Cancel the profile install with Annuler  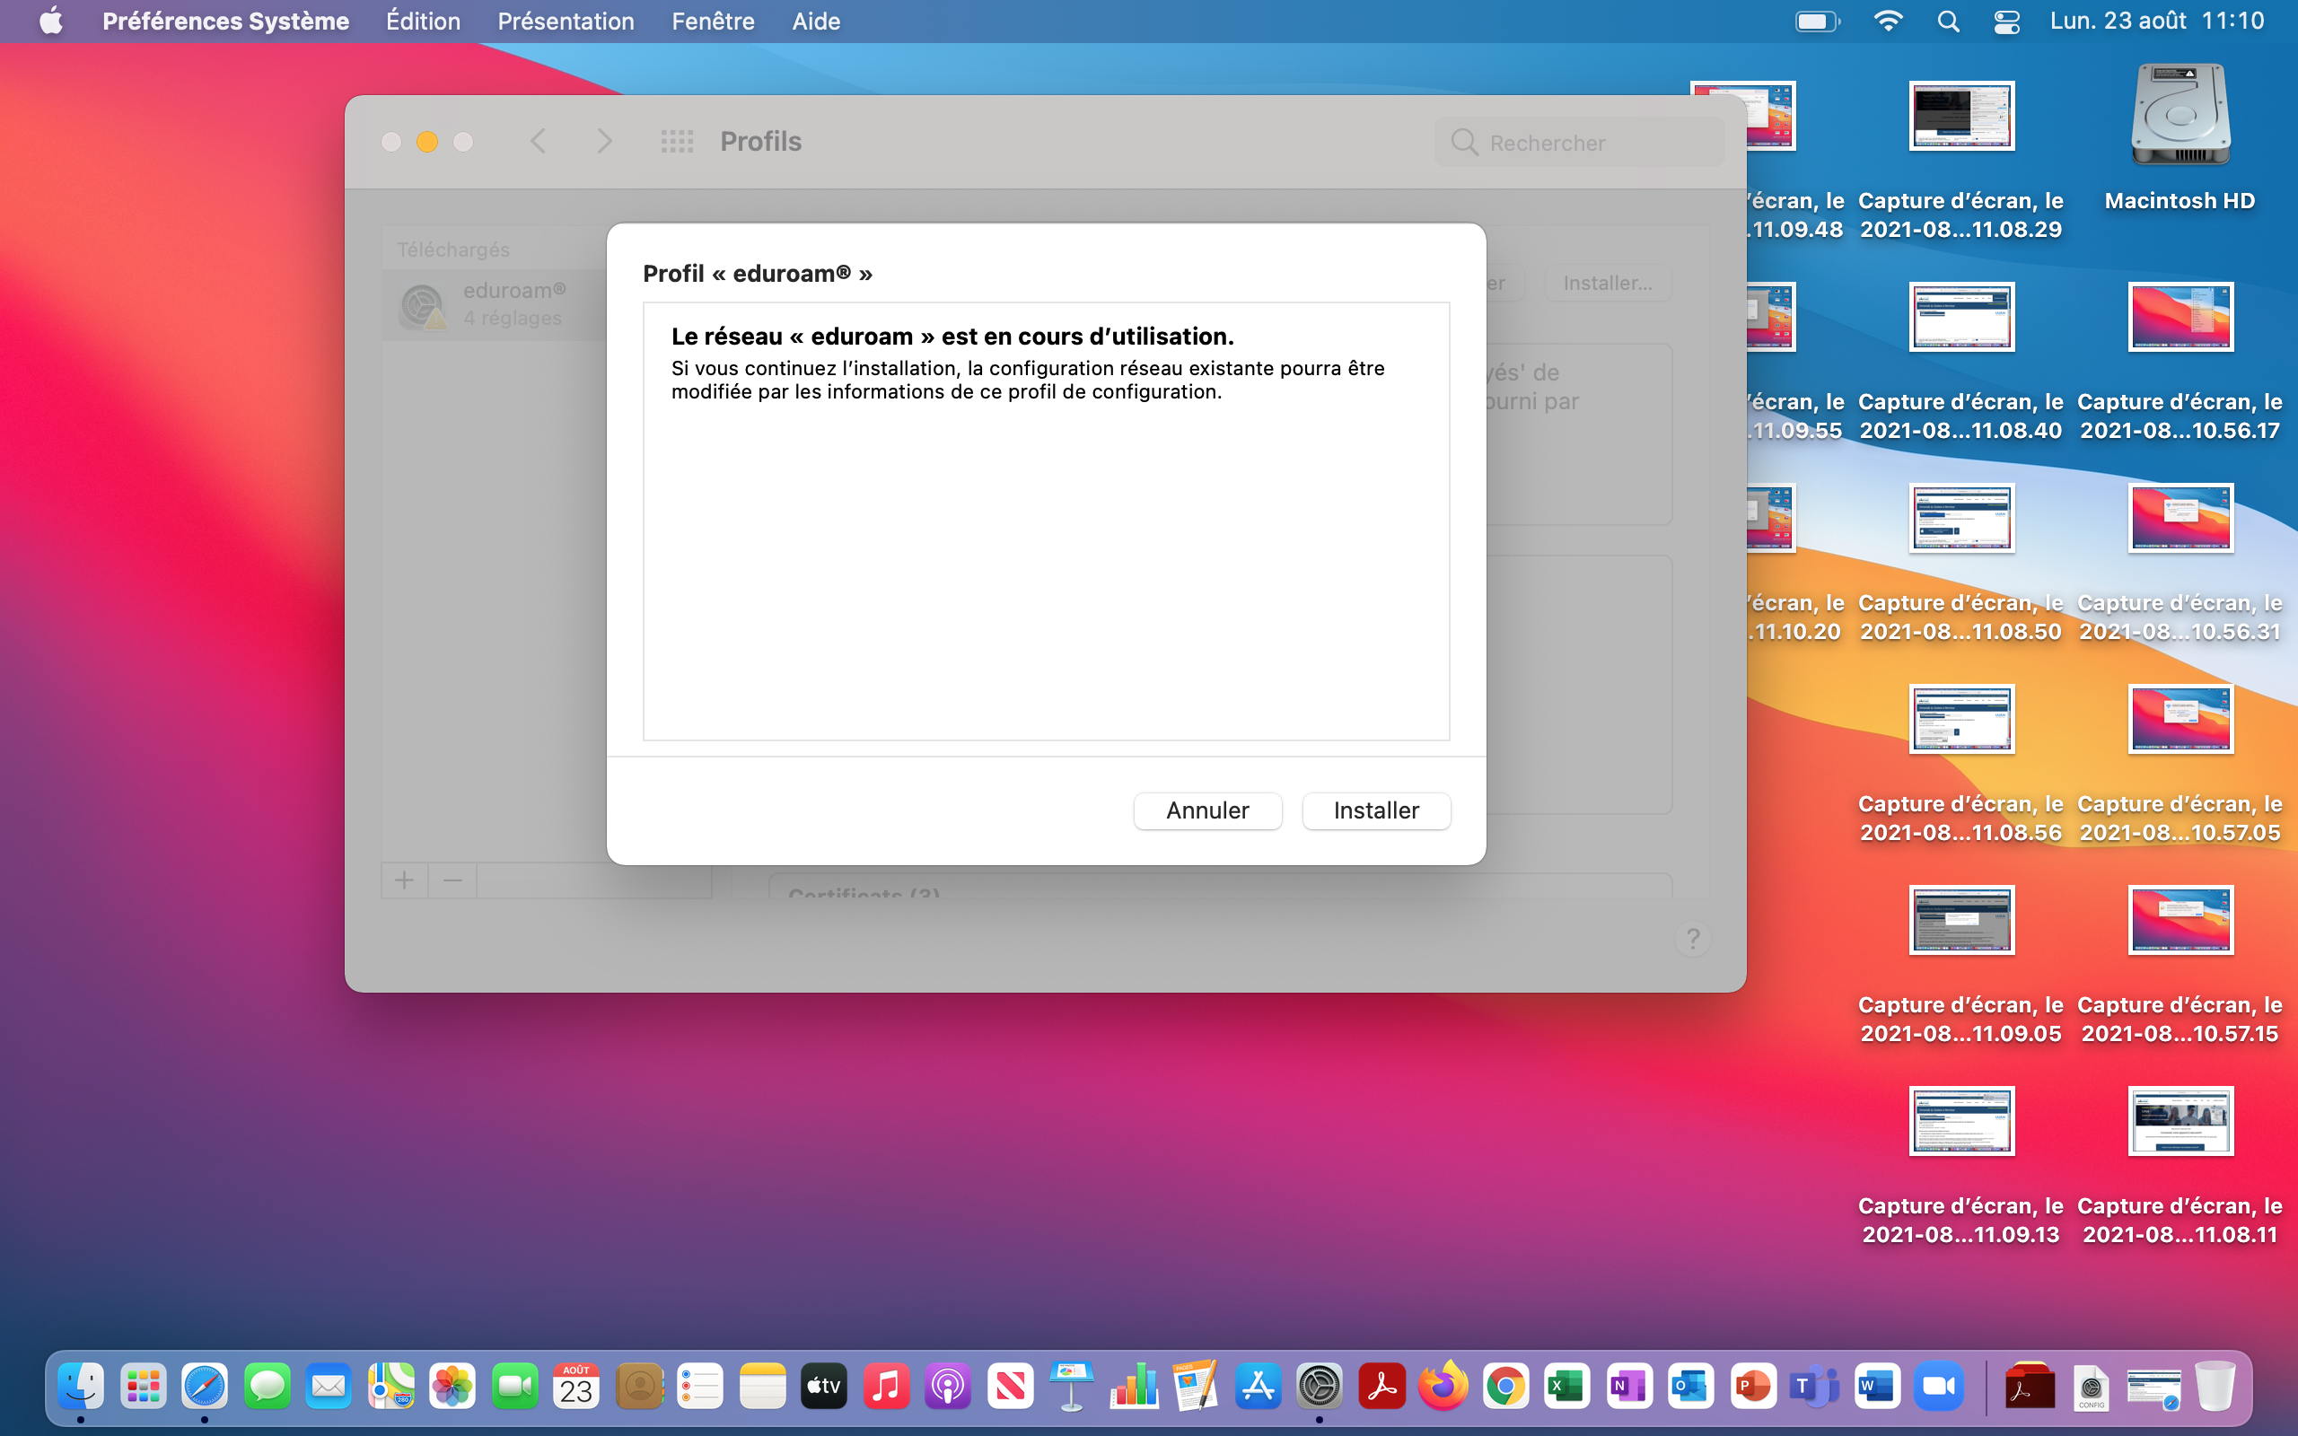point(1207,810)
